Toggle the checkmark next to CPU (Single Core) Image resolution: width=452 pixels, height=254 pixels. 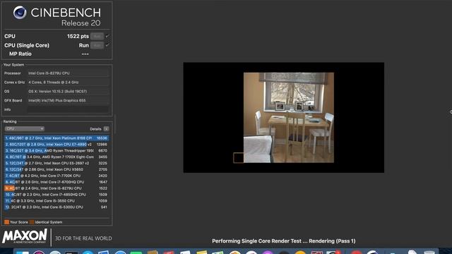[107, 45]
